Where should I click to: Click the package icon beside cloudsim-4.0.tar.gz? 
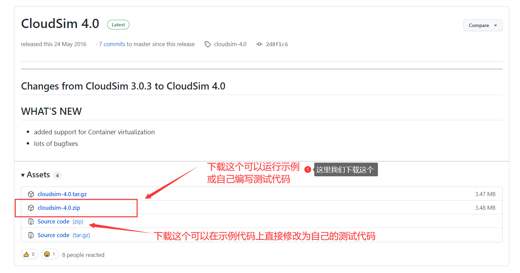click(x=31, y=194)
